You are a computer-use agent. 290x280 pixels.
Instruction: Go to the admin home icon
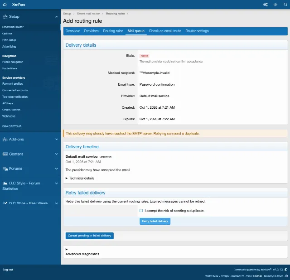(5, 5)
